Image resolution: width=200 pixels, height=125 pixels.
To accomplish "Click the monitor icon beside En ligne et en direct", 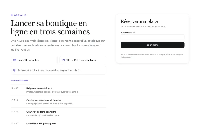I will 14,70.
